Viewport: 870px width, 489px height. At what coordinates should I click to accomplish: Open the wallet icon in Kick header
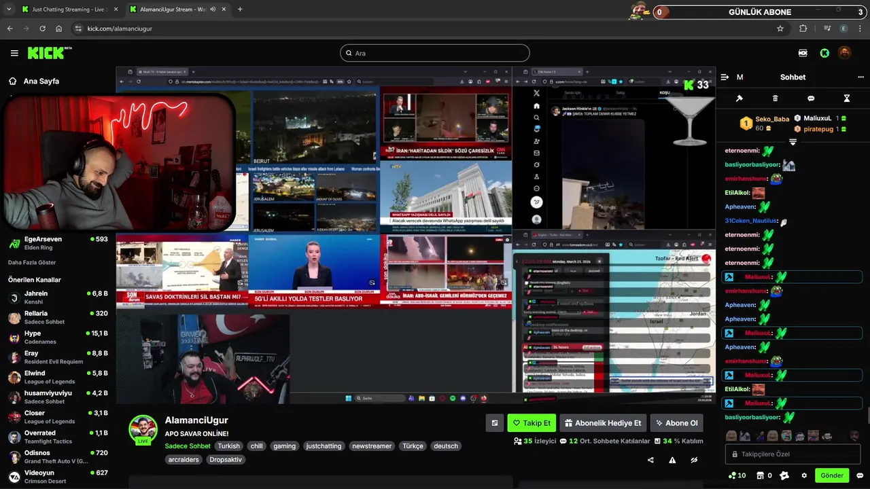803,53
